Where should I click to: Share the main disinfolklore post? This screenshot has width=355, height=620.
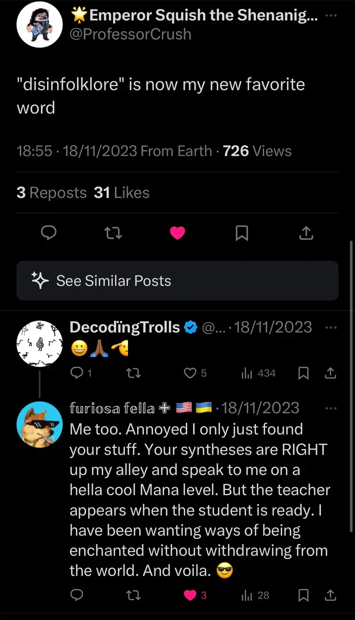tap(306, 234)
